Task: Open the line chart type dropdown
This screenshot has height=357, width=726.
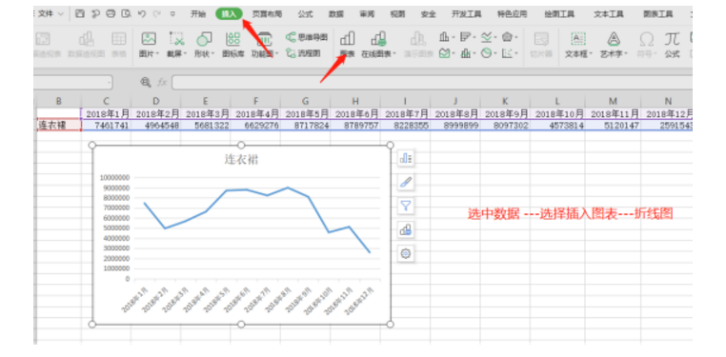Action: click(489, 36)
